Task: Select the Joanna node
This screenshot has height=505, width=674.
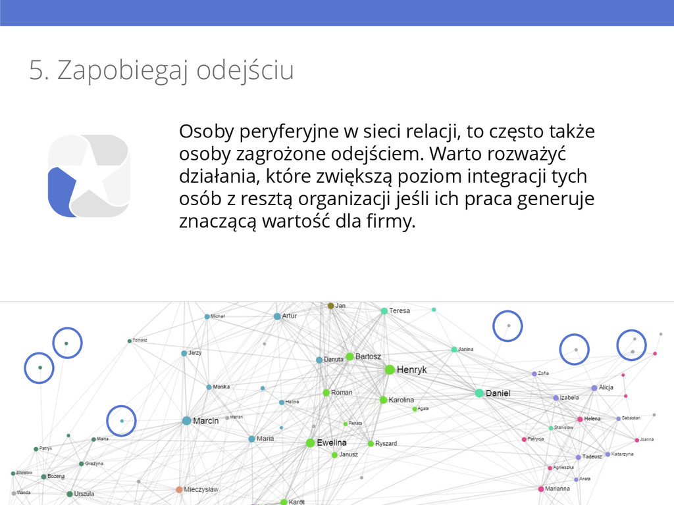Action: [636, 440]
